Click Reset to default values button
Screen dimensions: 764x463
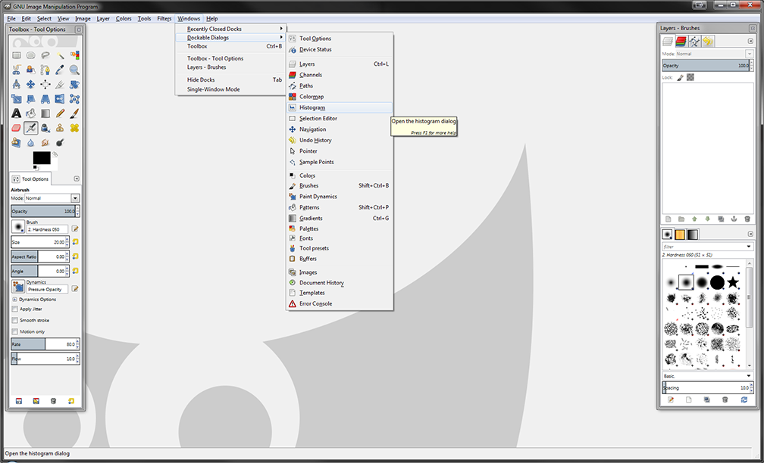(71, 401)
